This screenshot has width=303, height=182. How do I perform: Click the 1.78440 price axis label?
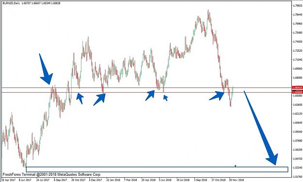(297, 14)
